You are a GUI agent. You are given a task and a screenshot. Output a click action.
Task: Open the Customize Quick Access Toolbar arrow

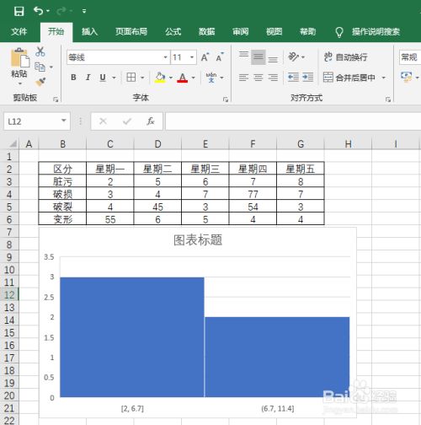84,11
